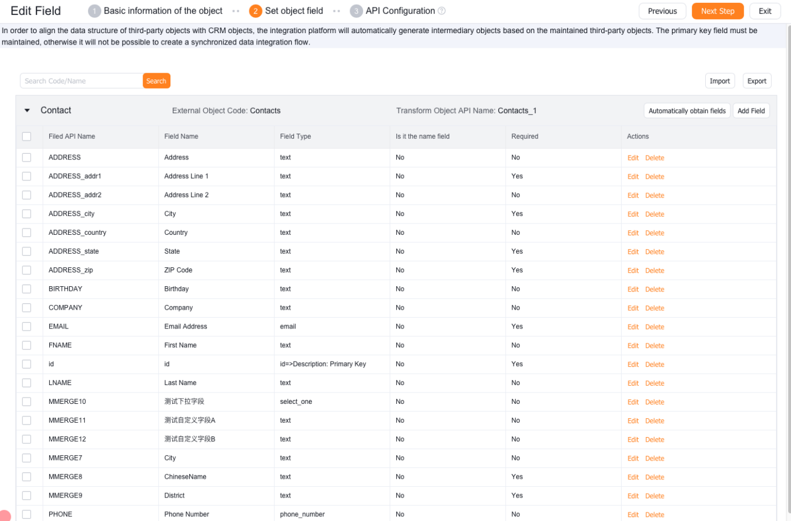The width and height of the screenshot is (791, 521).
Task: Delete the COMPANY field
Action: (x=654, y=308)
